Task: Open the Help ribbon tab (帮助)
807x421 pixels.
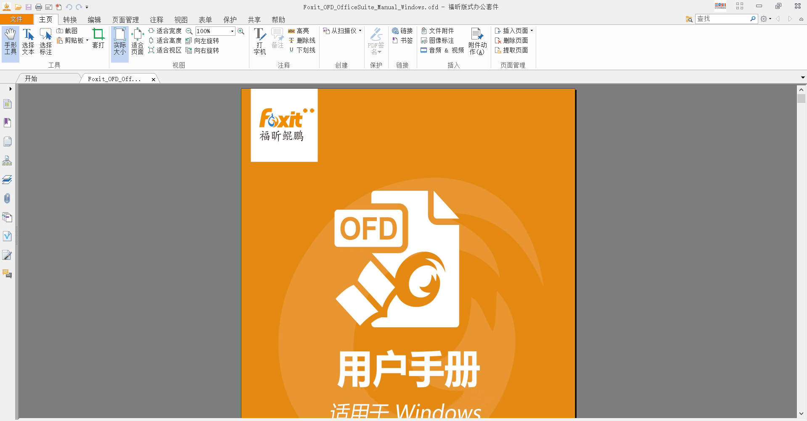Action: pos(278,20)
